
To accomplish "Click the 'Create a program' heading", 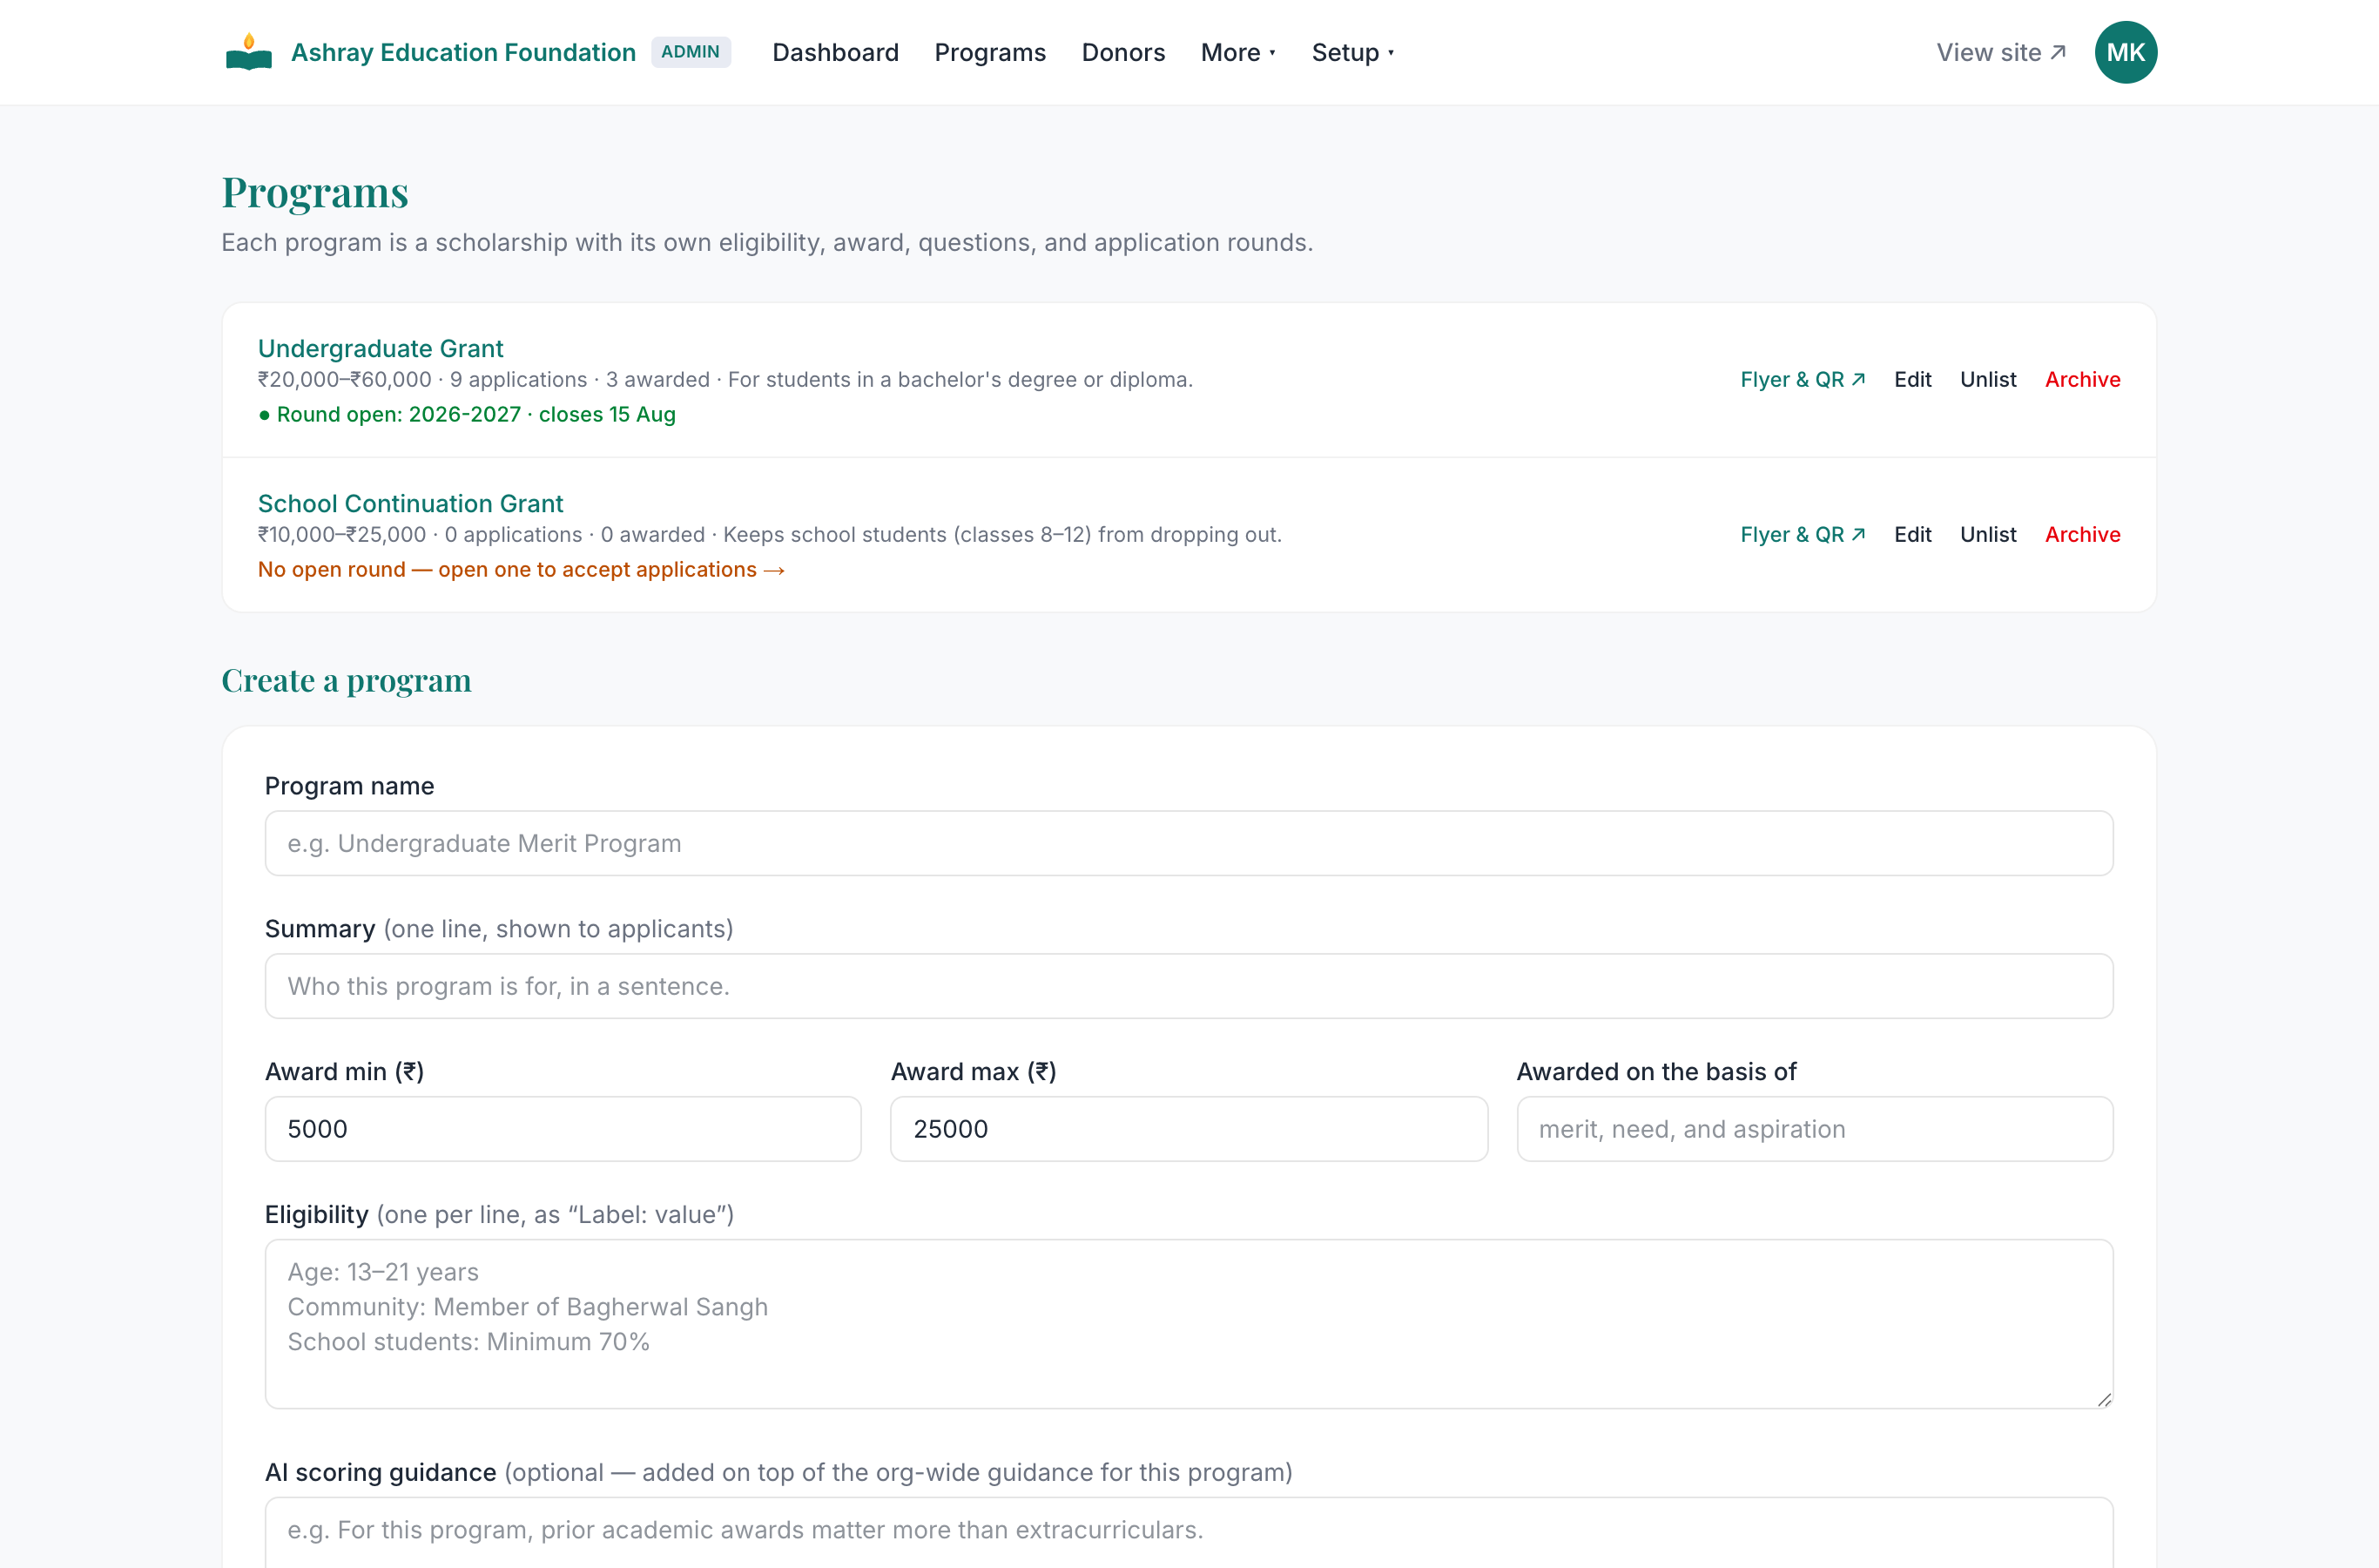I will (346, 681).
